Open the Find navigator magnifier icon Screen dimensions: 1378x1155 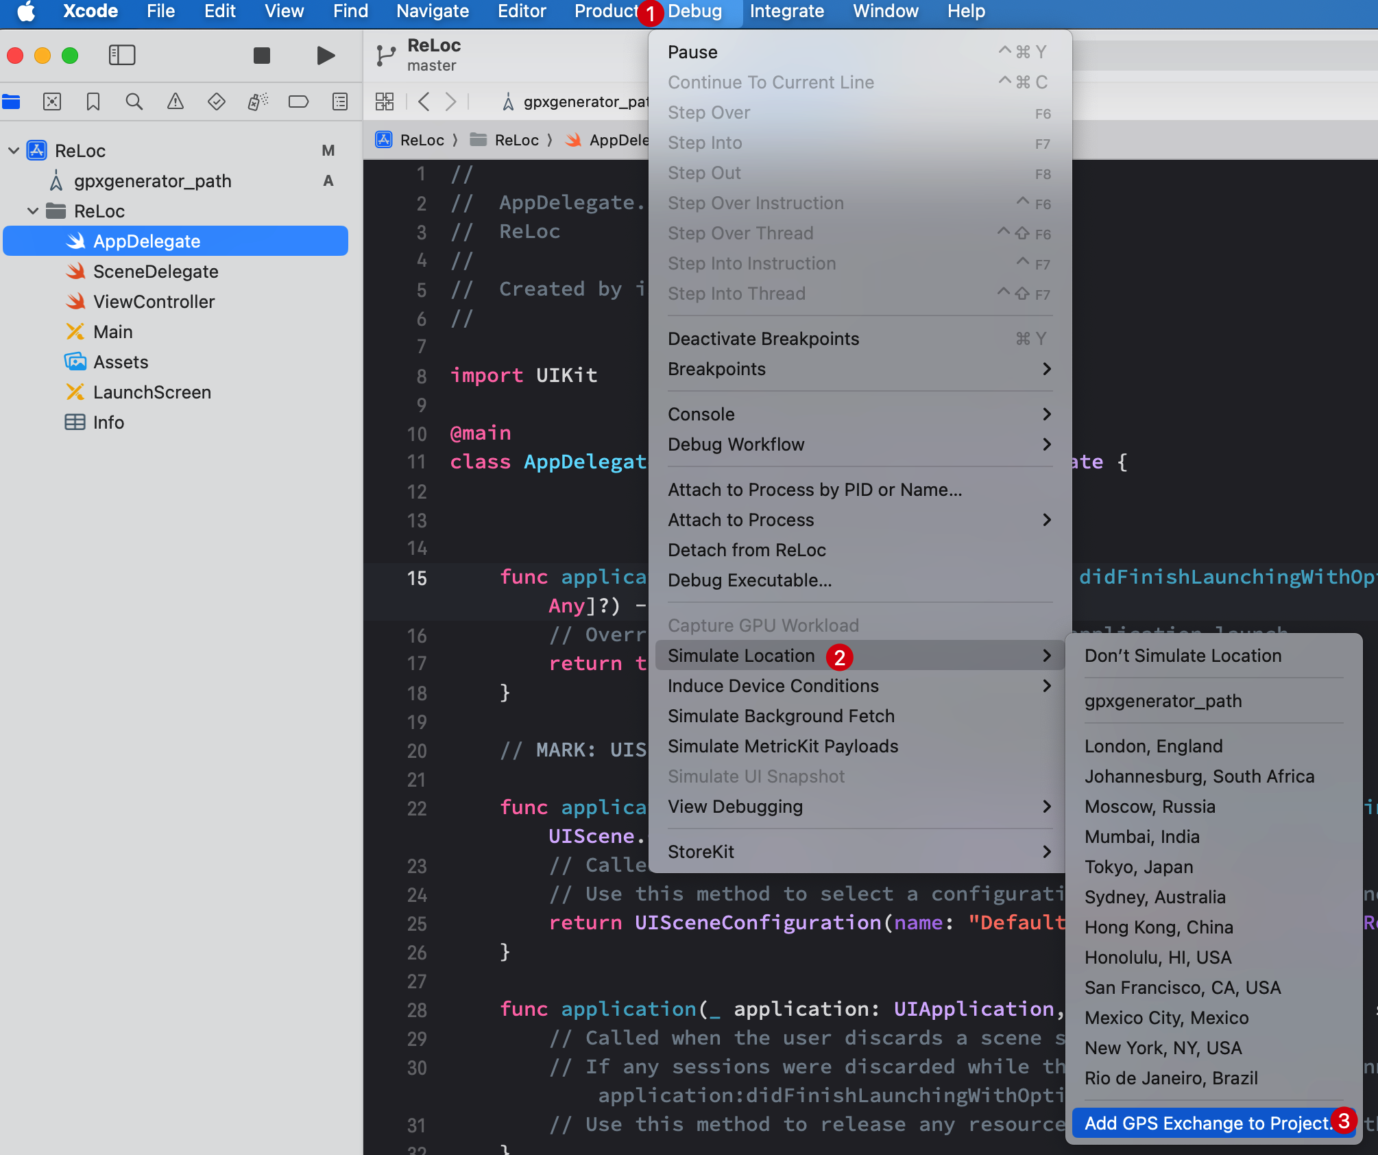pyautogui.click(x=134, y=102)
